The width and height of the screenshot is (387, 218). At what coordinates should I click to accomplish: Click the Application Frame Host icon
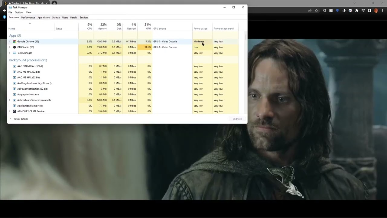coord(15,106)
